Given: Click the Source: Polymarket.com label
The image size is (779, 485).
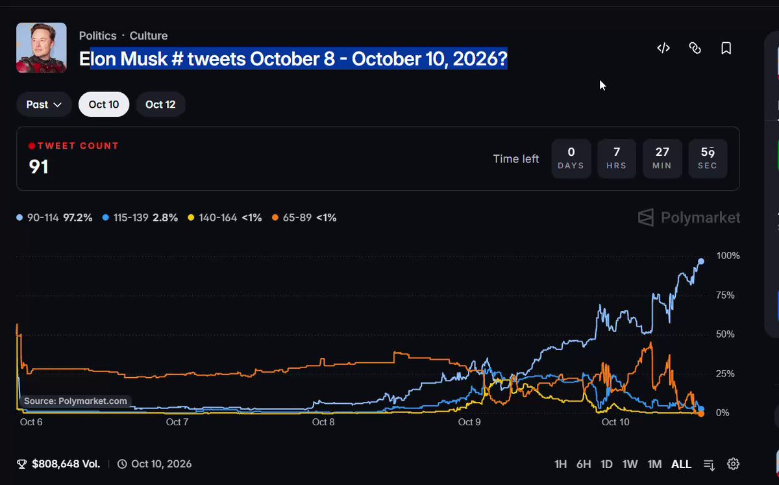Looking at the screenshot, I should (x=75, y=401).
